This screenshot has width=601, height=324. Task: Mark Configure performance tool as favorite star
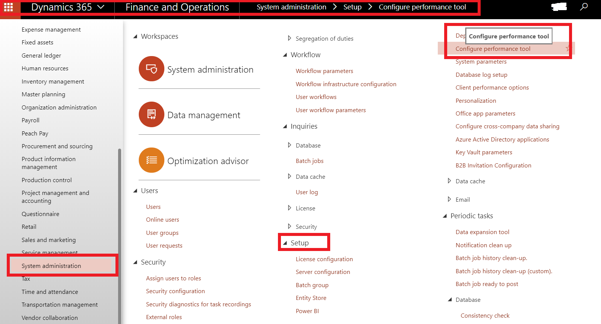[568, 49]
